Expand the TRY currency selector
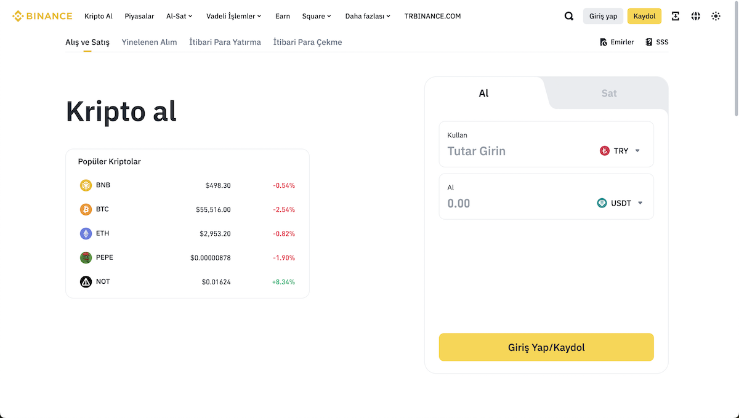Image resolution: width=739 pixels, height=418 pixels. coord(638,150)
